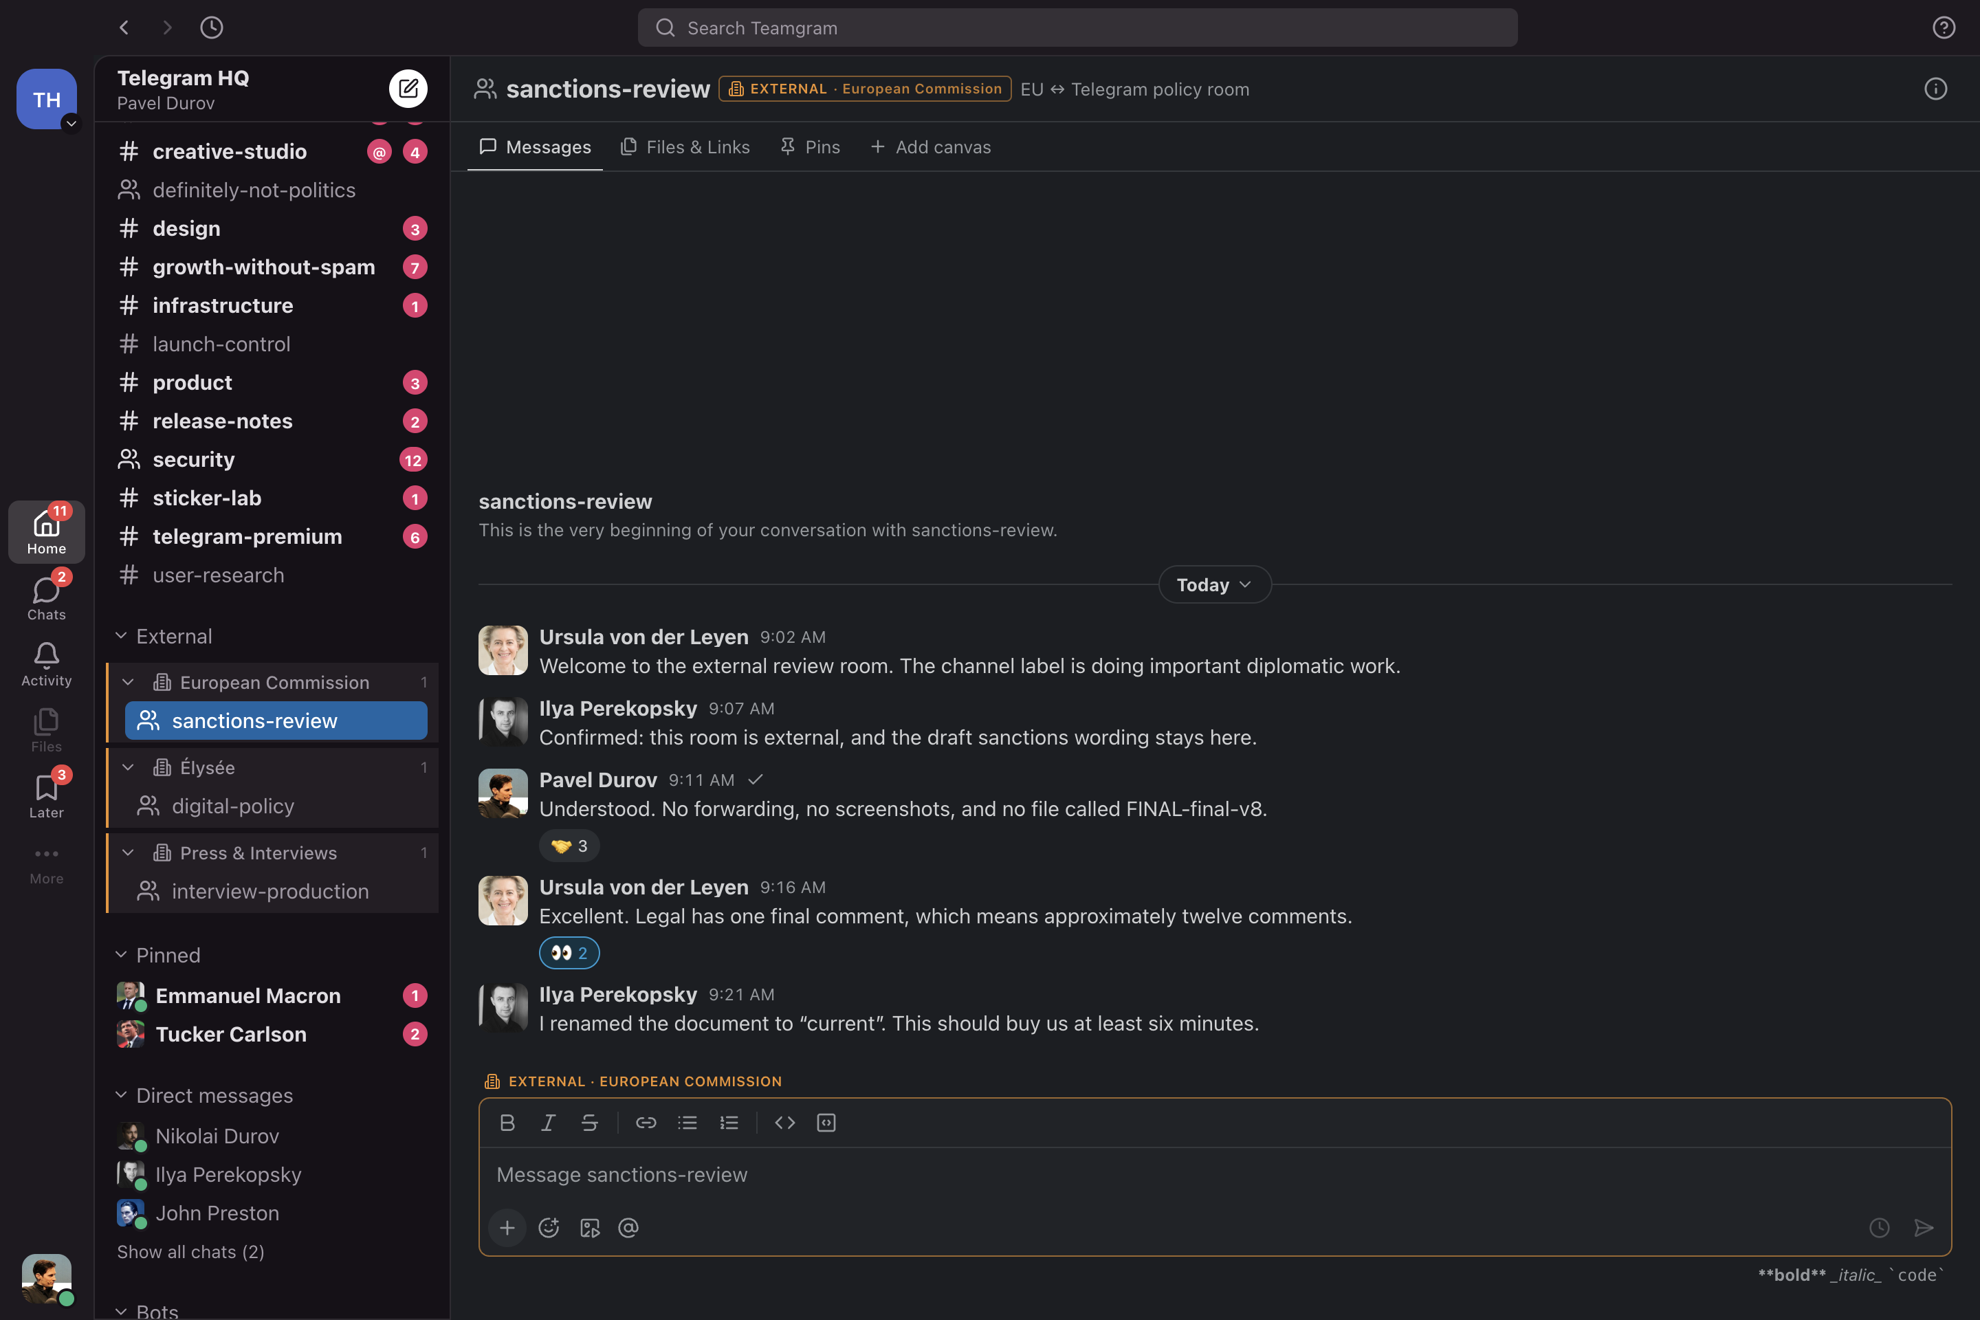Open the creative-studio channel

[273, 151]
